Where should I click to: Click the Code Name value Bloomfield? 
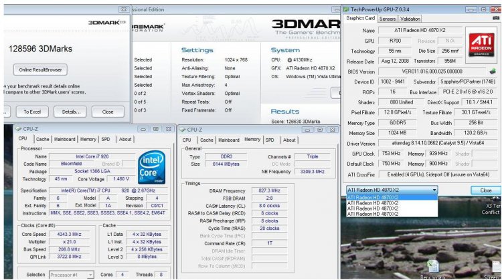71,164
